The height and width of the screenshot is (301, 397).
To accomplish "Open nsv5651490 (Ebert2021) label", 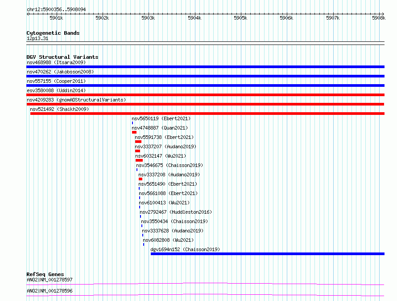I will (x=168, y=184).
